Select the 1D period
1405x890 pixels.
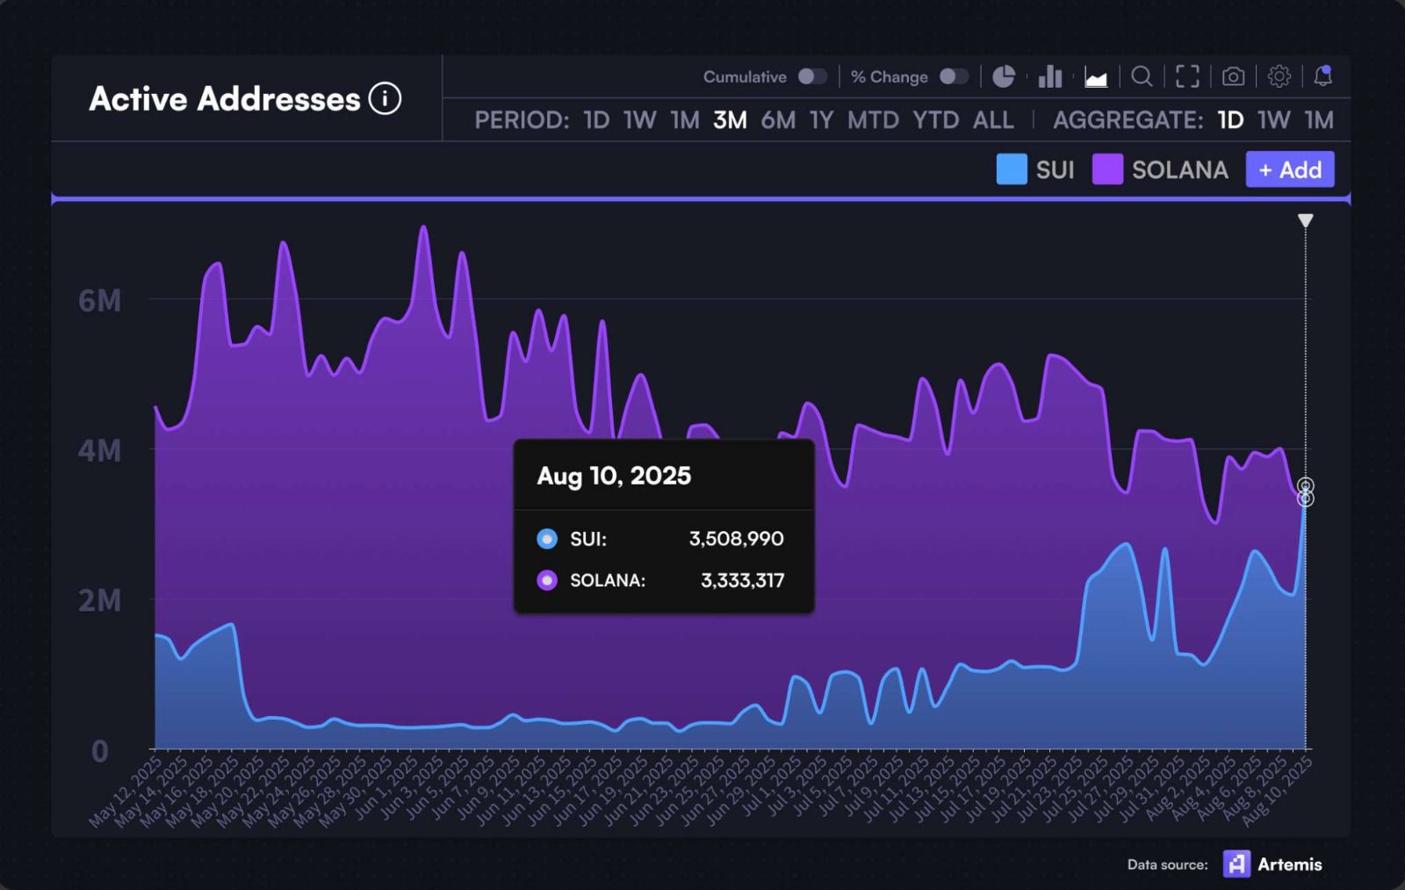coord(596,120)
